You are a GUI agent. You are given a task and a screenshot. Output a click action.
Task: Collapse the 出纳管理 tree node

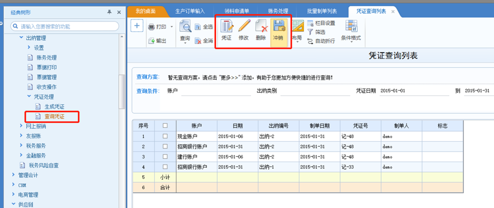[x=21, y=37]
